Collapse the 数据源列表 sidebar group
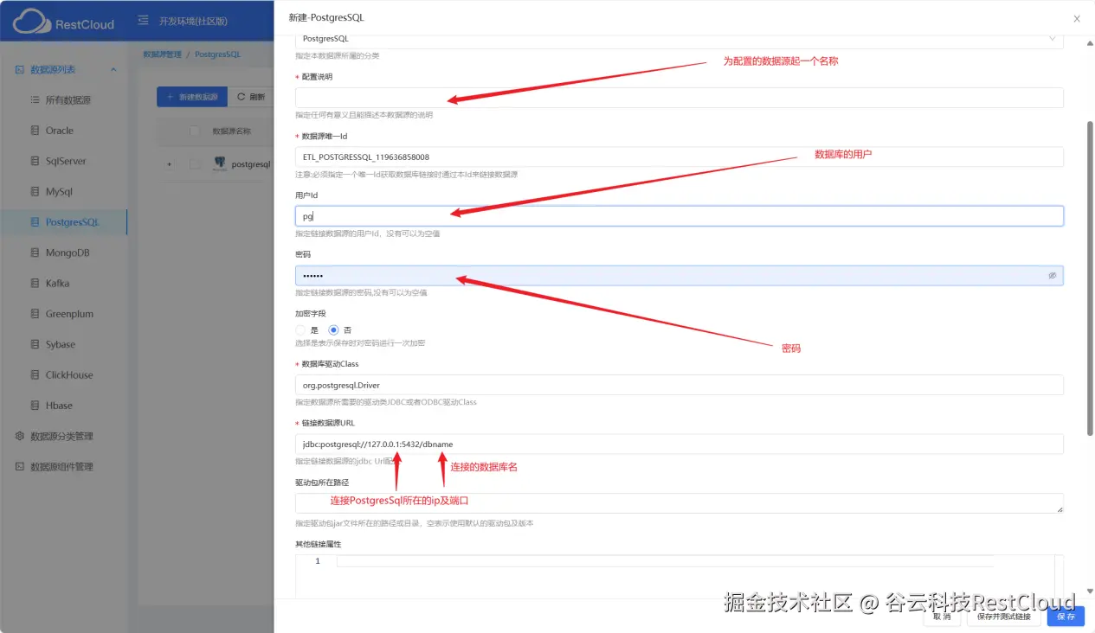1095x633 pixels. [113, 70]
